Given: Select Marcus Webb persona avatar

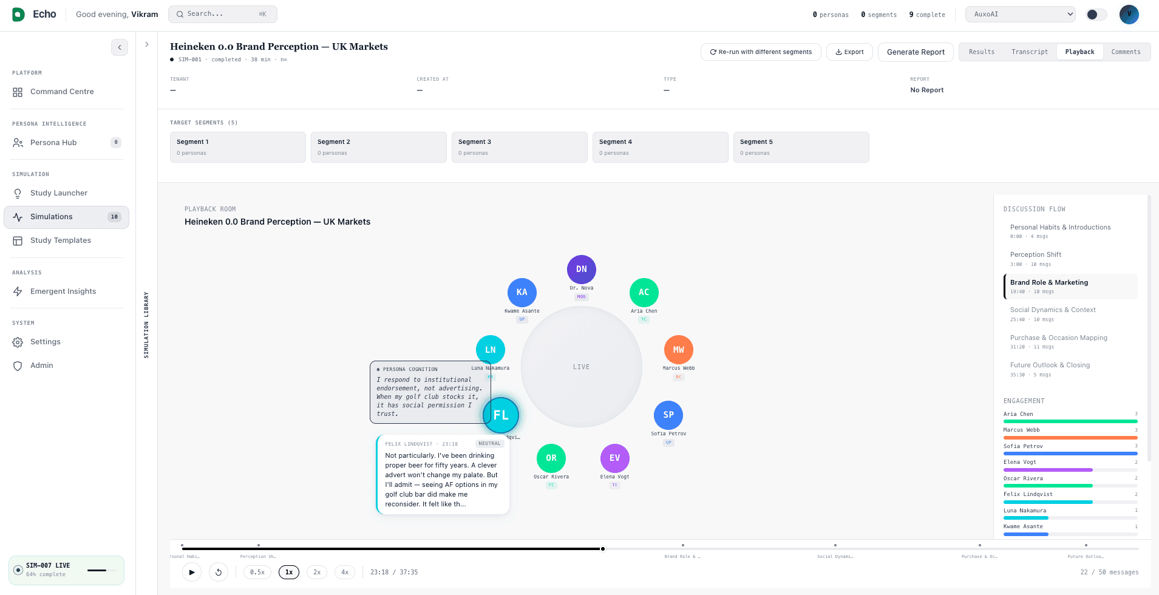Looking at the screenshot, I should click(x=678, y=350).
